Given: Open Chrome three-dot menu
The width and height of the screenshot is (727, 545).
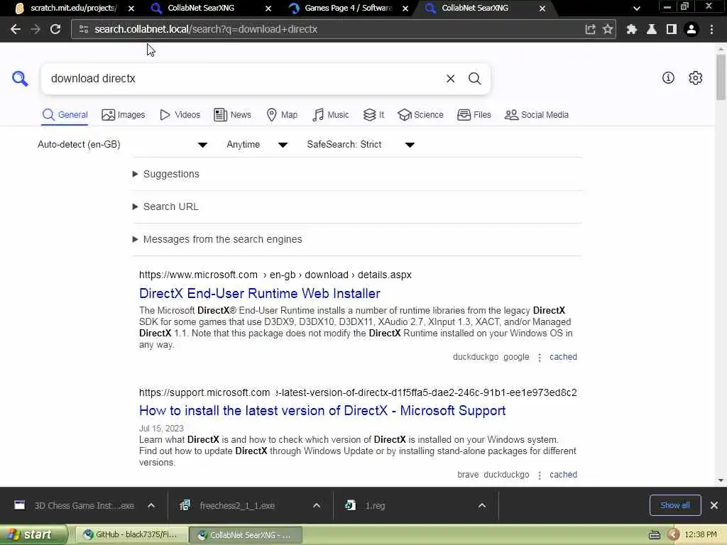Looking at the screenshot, I should 711,29.
